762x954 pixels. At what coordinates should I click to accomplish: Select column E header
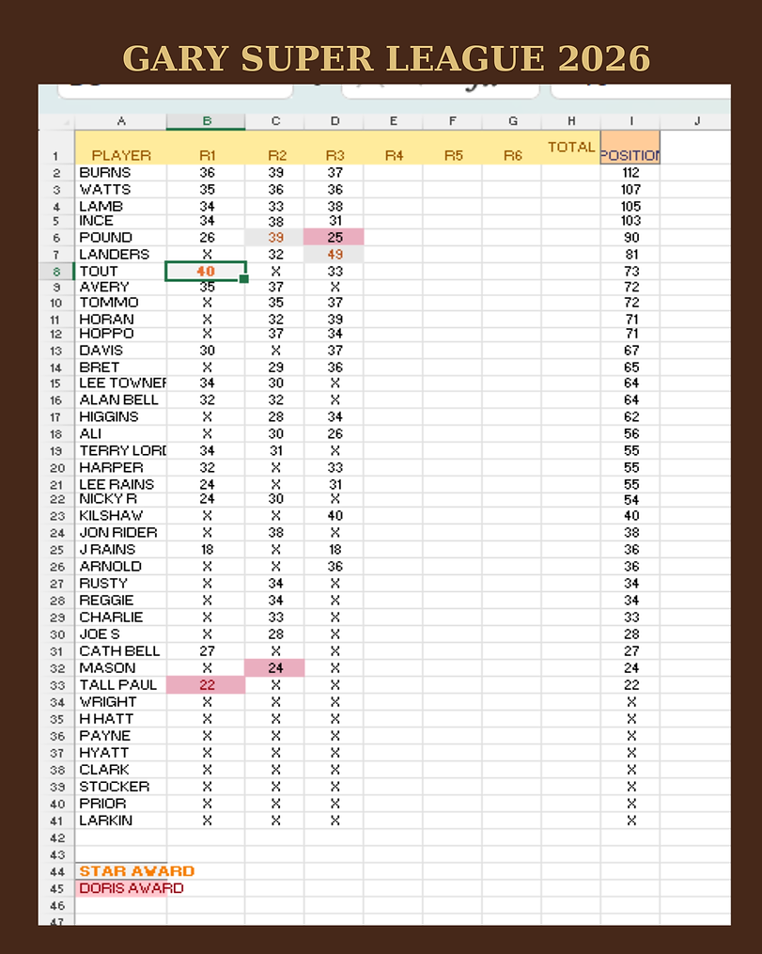(x=393, y=121)
